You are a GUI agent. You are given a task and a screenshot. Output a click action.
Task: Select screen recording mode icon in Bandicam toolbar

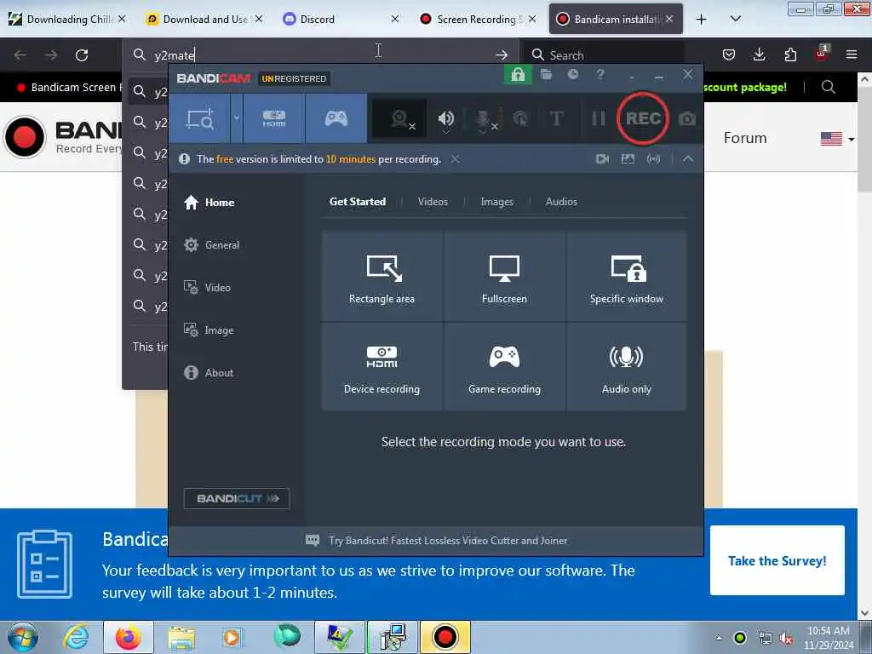pos(199,118)
